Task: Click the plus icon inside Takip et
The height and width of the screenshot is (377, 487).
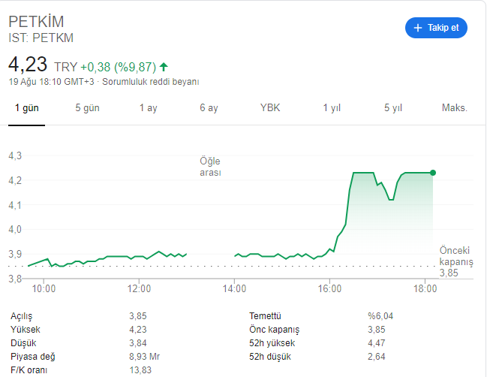Action: pos(418,28)
